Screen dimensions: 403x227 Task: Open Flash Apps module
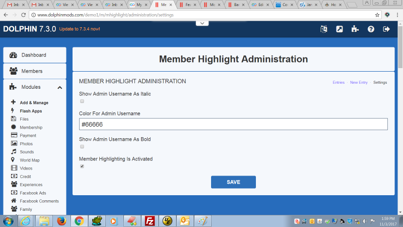tap(31, 111)
